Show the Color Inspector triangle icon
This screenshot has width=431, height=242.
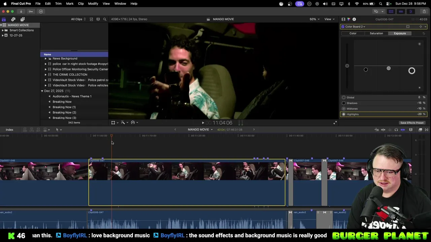[349, 19]
